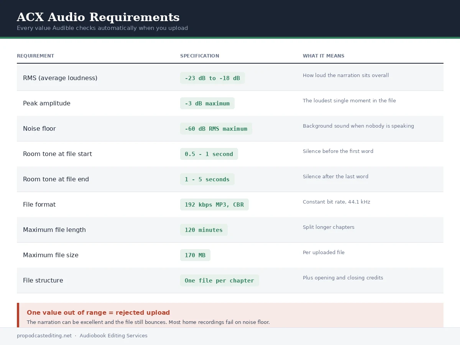Click the warning sentence about noise floor failures
This screenshot has width=460, height=345.
(148, 322)
